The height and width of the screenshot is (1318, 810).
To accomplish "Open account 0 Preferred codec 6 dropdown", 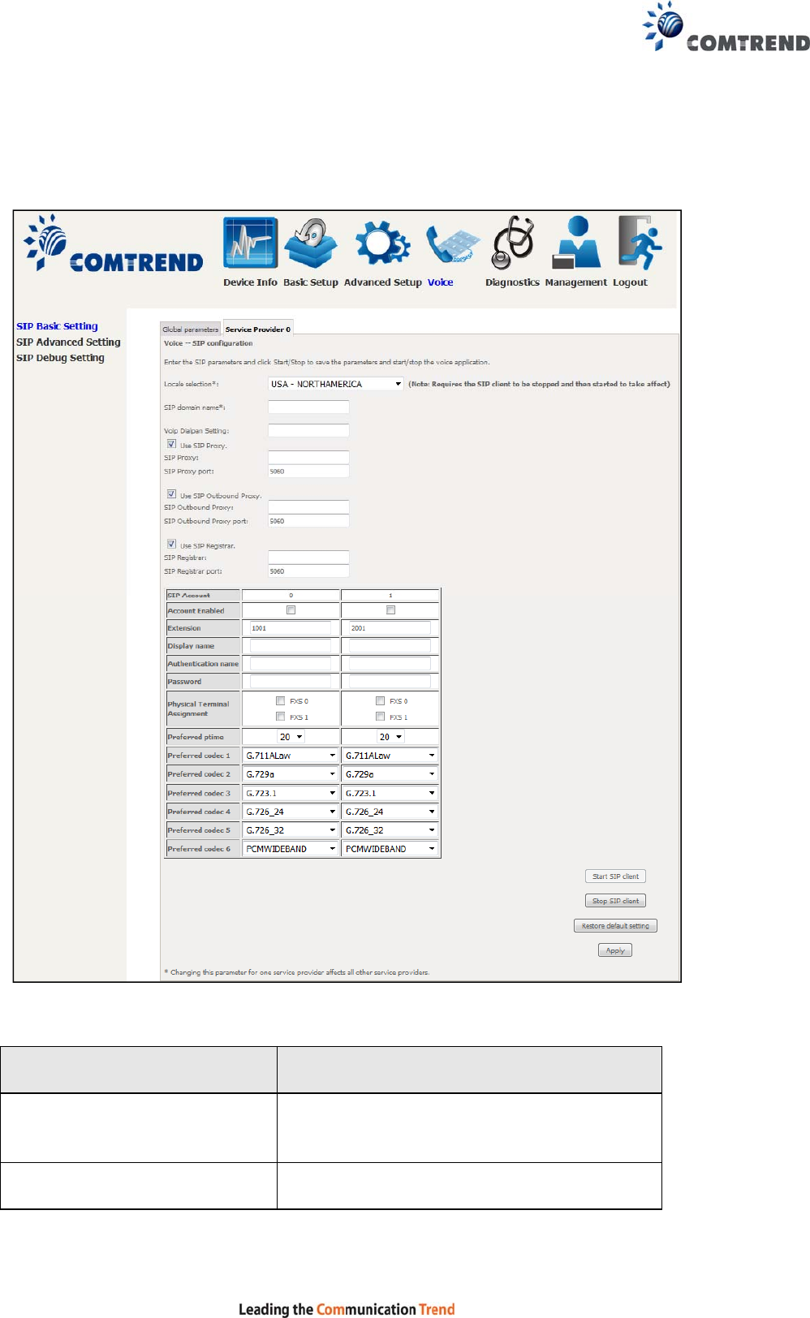I will tap(291, 849).
